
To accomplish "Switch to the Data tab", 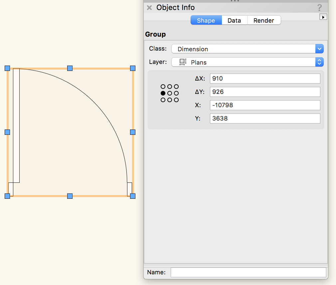I will point(234,20).
